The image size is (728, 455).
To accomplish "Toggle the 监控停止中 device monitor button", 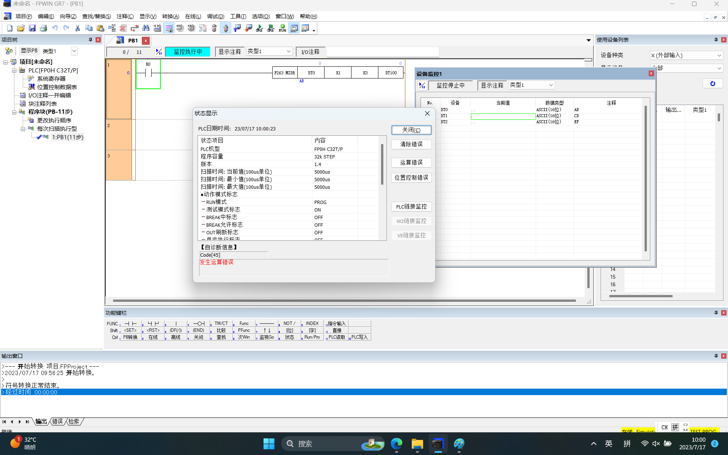I will pos(450,86).
